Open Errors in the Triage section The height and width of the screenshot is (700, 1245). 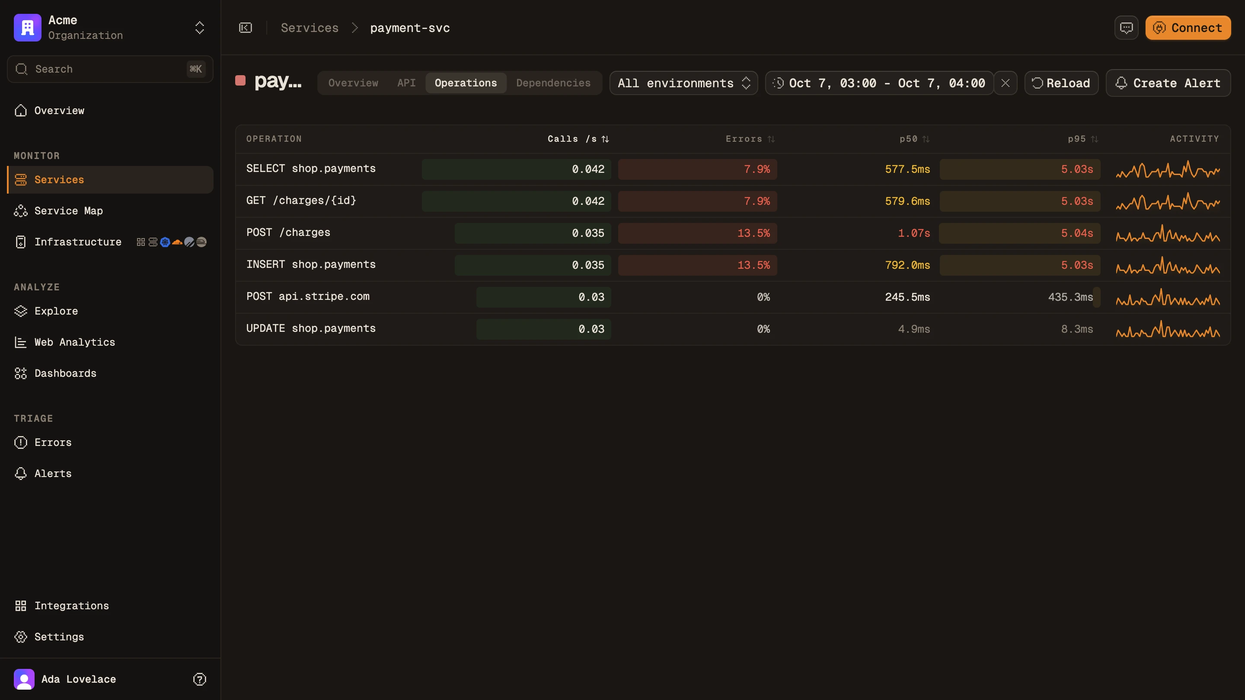pyautogui.click(x=110, y=442)
